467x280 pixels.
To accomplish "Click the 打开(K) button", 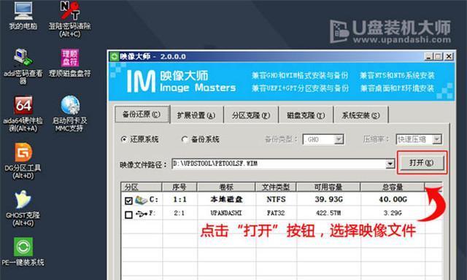I will tap(422, 163).
